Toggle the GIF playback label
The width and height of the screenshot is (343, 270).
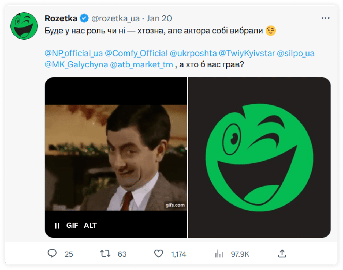point(72,225)
